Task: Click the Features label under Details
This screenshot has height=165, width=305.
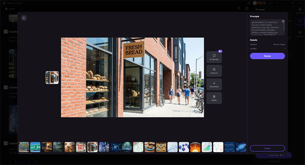Action: coord(254,44)
